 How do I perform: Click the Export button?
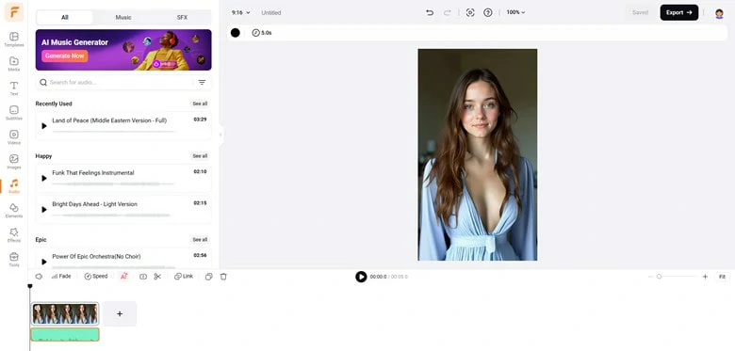tap(679, 12)
